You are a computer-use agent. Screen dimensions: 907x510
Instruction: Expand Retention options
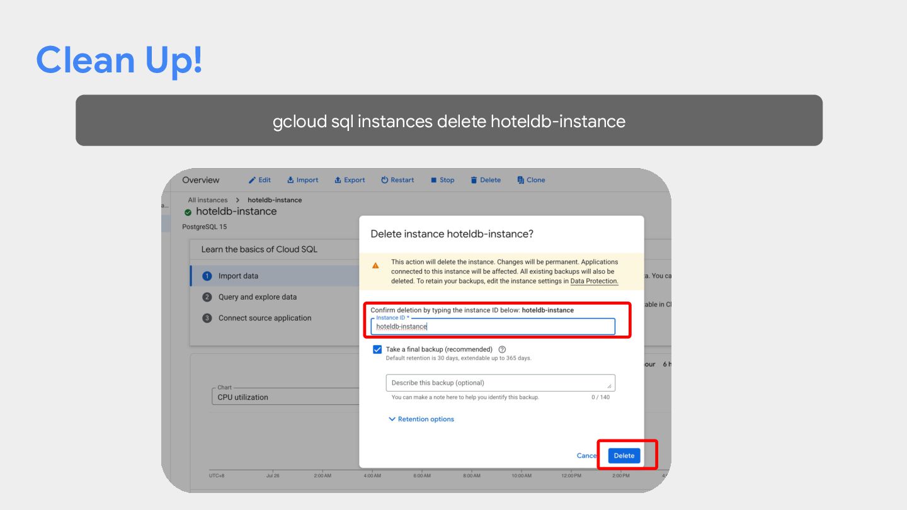[x=421, y=419]
